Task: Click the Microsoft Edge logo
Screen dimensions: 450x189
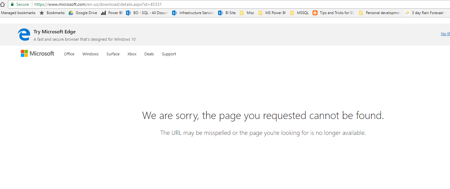Action: point(24,35)
